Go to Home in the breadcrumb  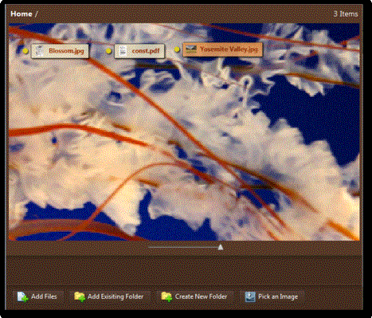pos(22,14)
